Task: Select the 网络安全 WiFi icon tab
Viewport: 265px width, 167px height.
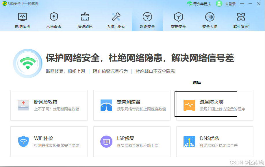Action: 147,17
